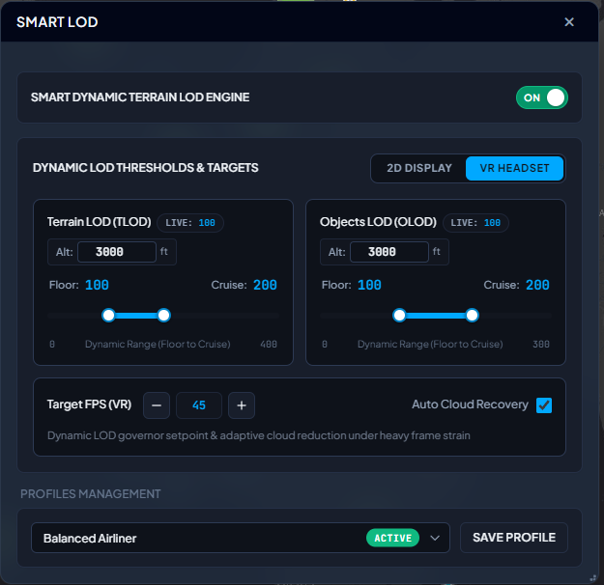Click the TLOD Floor value 100

click(x=97, y=285)
